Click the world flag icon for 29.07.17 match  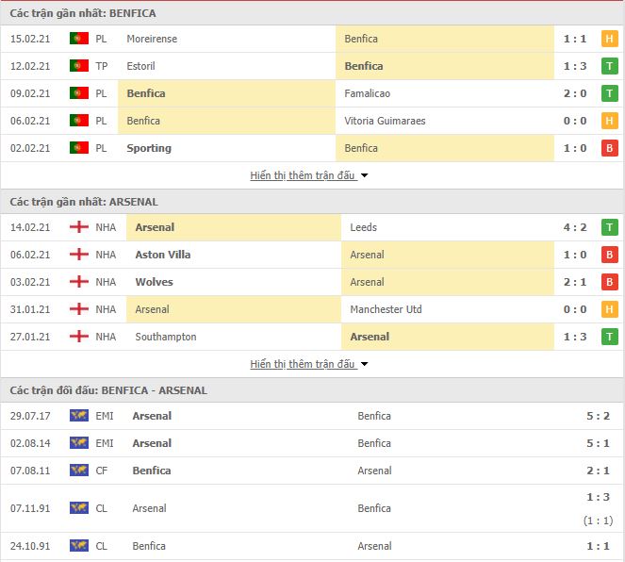[79, 416]
